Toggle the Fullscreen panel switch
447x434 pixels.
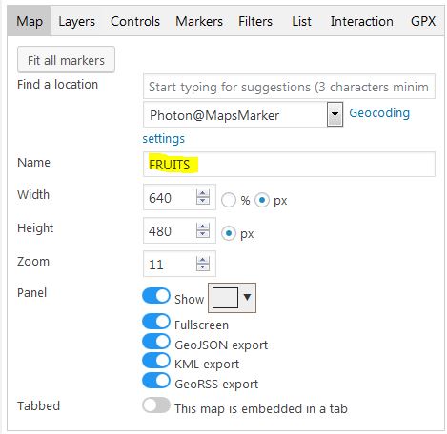tap(156, 322)
